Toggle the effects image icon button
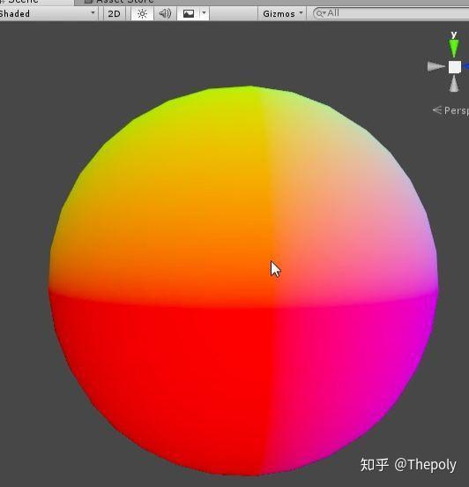Screen dimensions: 469x487 click(189, 13)
